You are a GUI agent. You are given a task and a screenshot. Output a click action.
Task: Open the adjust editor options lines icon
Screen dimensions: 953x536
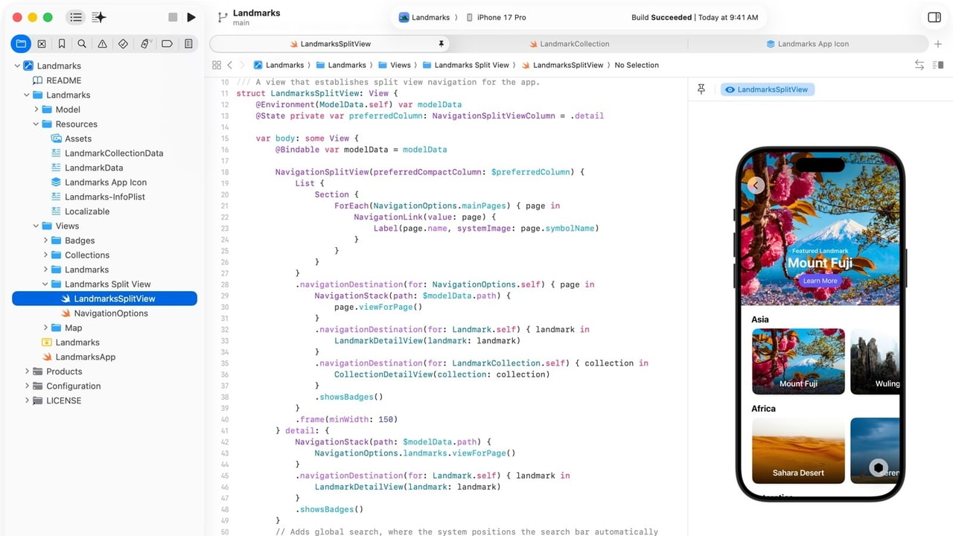938,65
